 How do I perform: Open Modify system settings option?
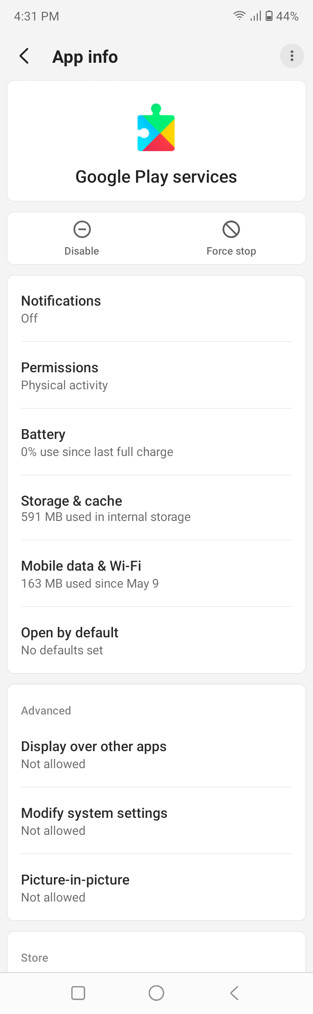(x=156, y=821)
